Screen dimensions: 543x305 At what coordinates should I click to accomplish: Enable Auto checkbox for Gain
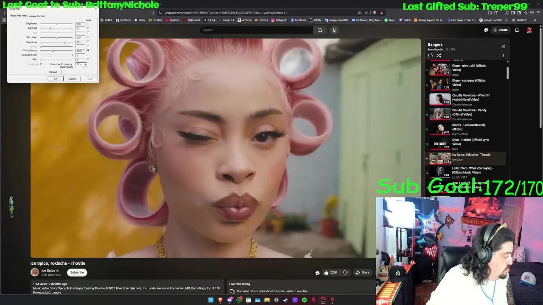pos(88,59)
